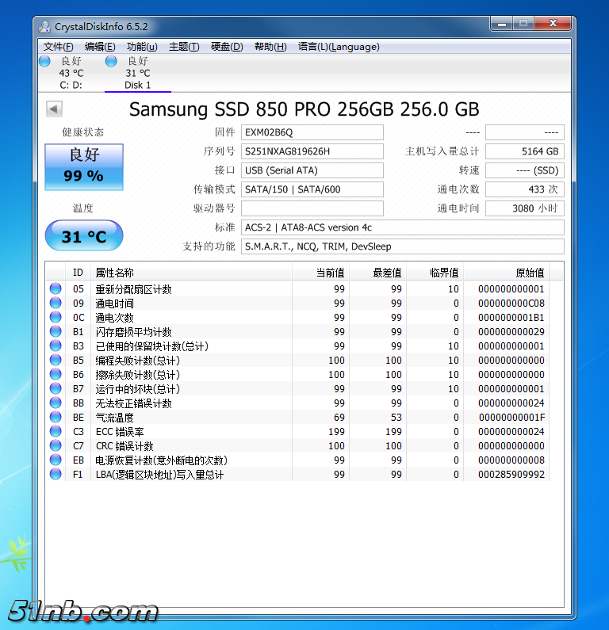Click status icon for row BE
Viewport: 609px width, 630px height.
pyautogui.click(x=56, y=417)
